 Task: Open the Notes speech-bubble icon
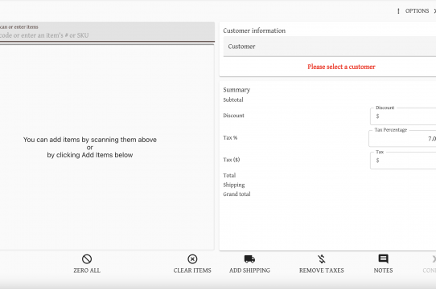(x=383, y=259)
